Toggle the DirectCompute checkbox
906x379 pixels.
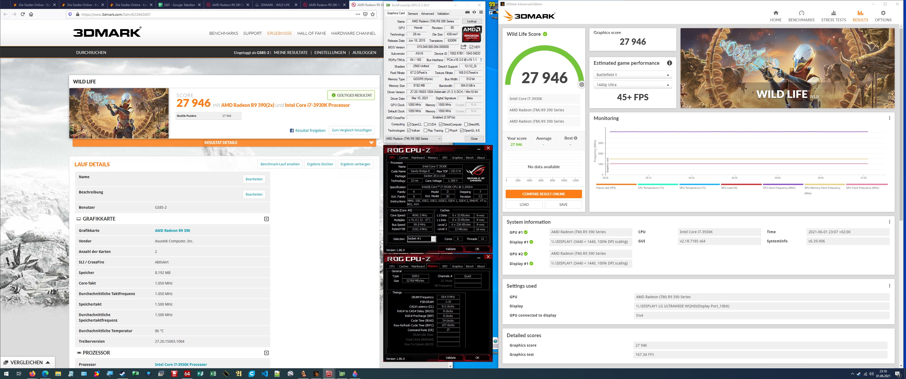click(441, 124)
